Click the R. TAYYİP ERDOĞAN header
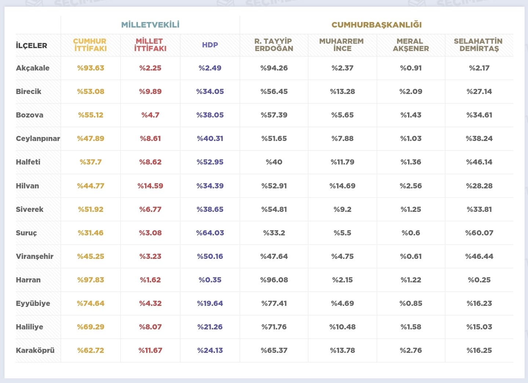 click(274, 45)
